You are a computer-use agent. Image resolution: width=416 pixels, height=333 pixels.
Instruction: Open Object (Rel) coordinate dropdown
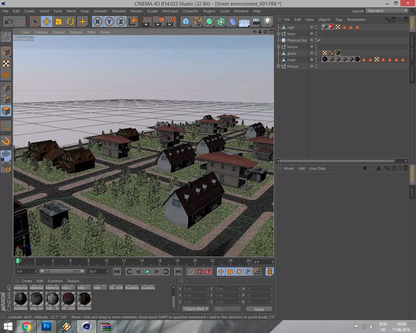[196, 309]
